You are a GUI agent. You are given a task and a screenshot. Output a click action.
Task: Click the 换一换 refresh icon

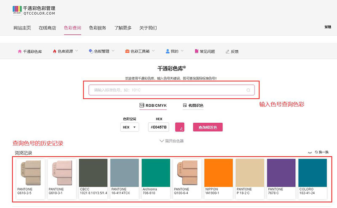click(316, 152)
